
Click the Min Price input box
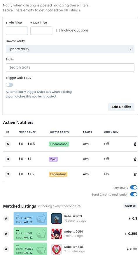point(17,31)
